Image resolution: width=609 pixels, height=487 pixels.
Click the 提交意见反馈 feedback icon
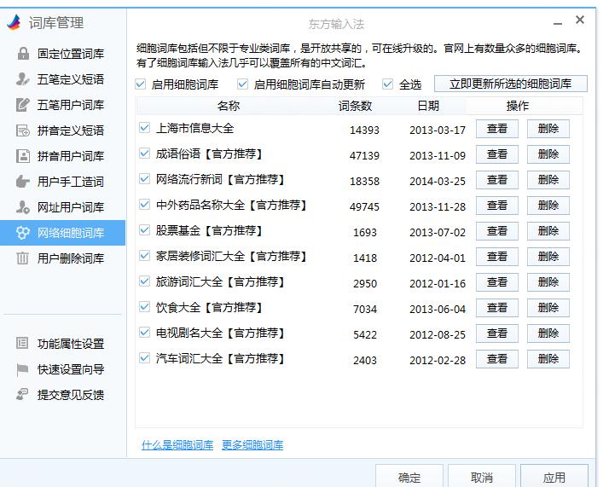pyautogui.click(x=22, y=394)
